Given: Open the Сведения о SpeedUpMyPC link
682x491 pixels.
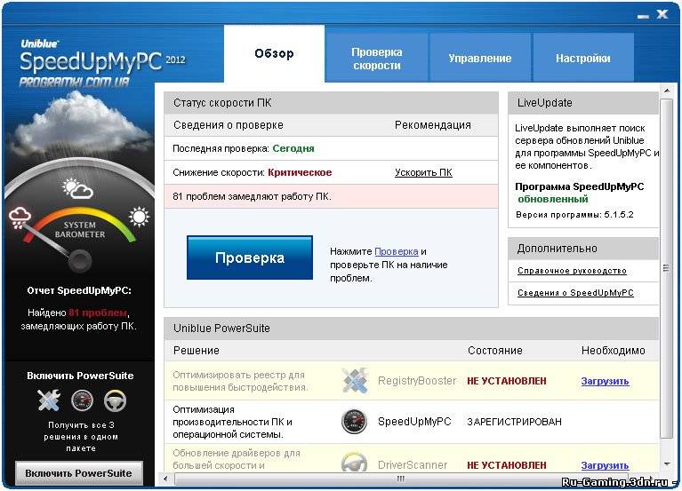Looking at the screenshot, I should click(575, 293).
